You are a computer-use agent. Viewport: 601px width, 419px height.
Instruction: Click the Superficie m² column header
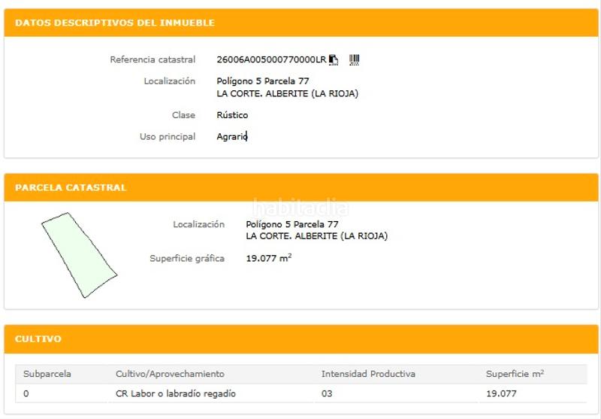pyautogui.click(x=515, y=374)
